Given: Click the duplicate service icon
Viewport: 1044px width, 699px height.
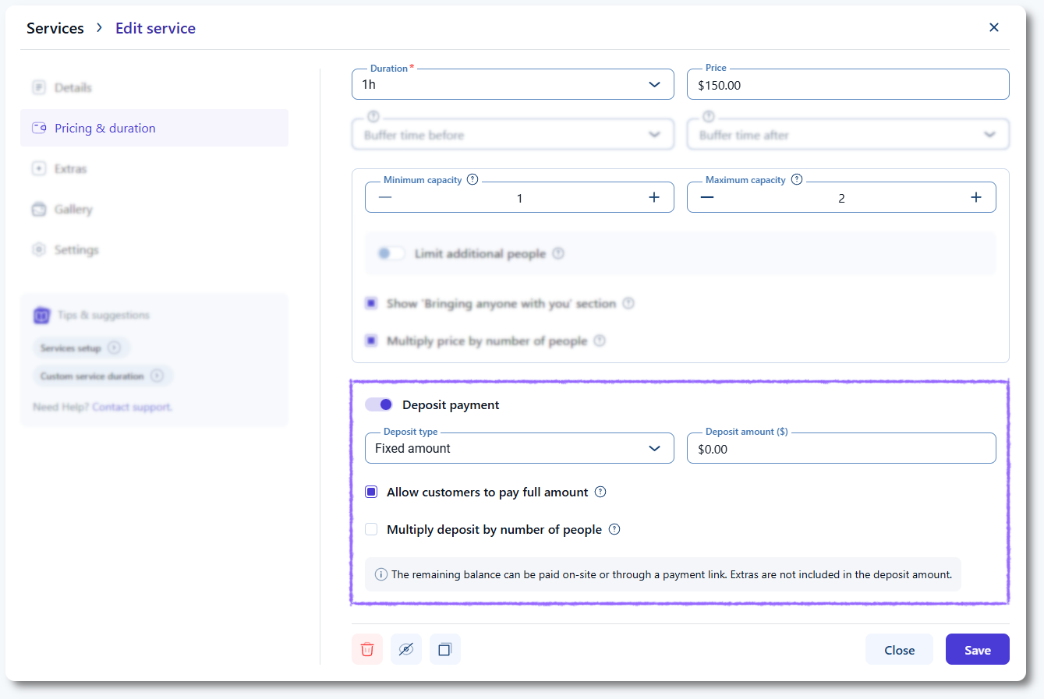Looking at the screenshot, I should [444, 649].
